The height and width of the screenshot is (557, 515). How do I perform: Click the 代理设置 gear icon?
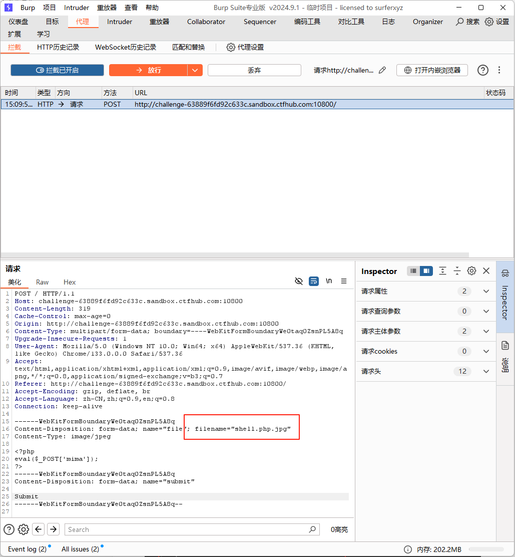point(231,47)
